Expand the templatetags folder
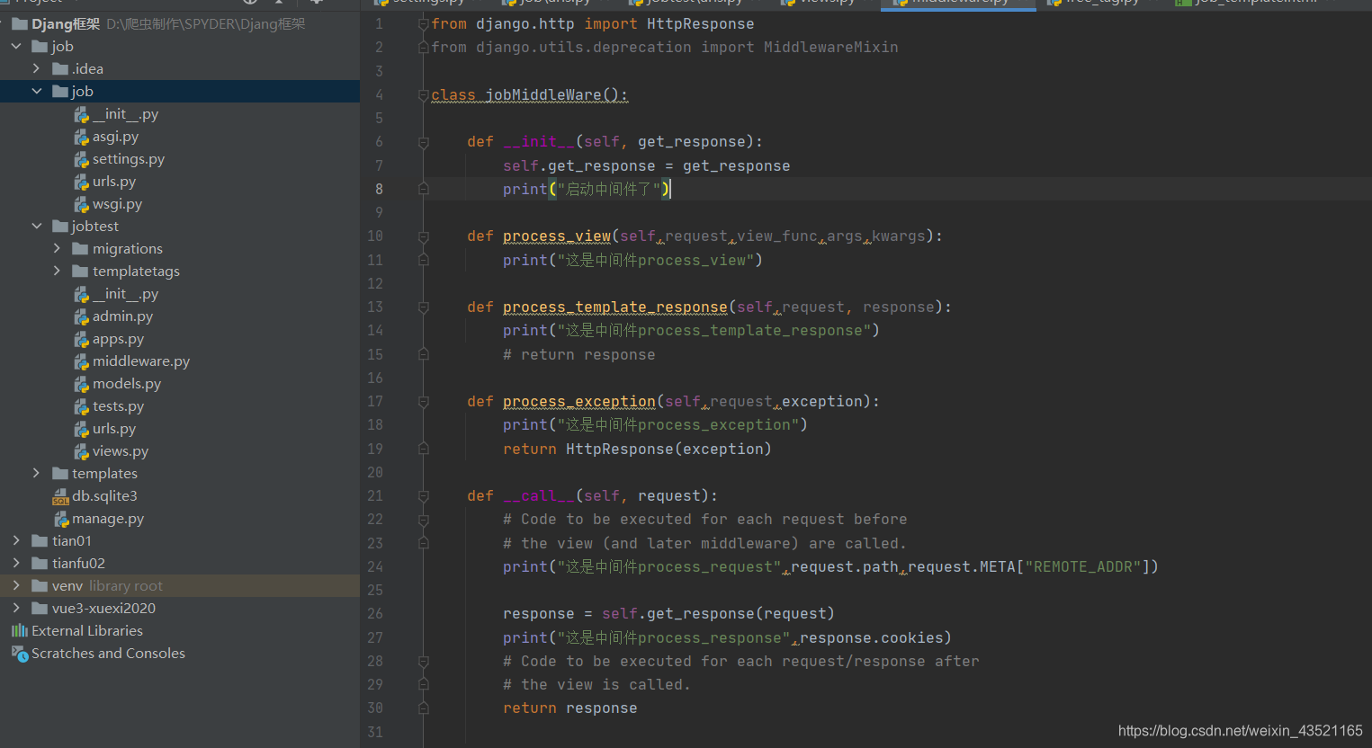 point(57,271)
